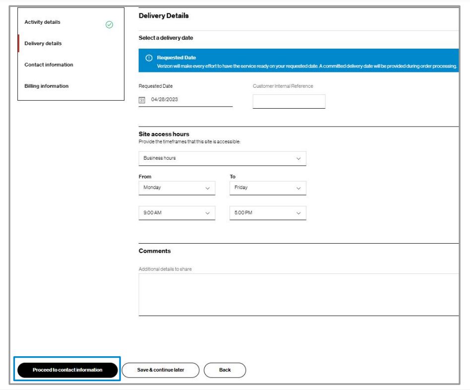This screenshot has height=390, width=470.
Task: Go to Contact information step
Action: tap(49, 65)
